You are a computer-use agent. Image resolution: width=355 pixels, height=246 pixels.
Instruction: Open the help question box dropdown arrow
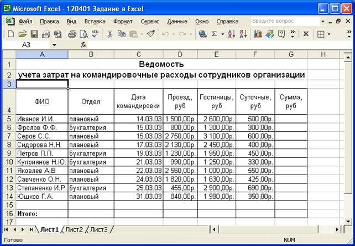click(x=323, y=22)
